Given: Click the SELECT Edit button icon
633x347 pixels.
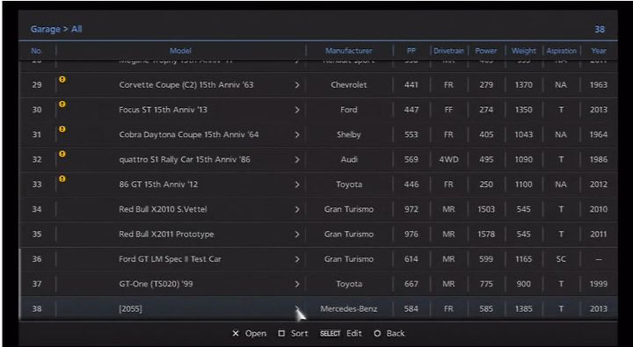Looking at the screenshot, I should tap(330, 333).
